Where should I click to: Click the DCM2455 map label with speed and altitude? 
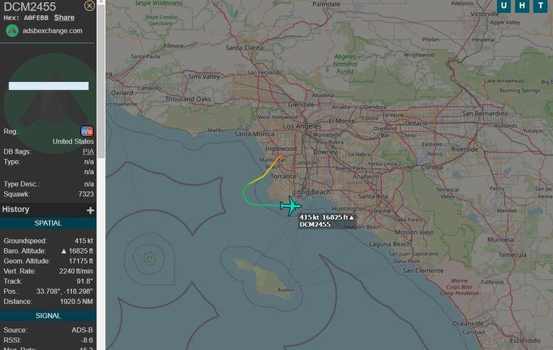pyautogui.click(x=327, y=221)
